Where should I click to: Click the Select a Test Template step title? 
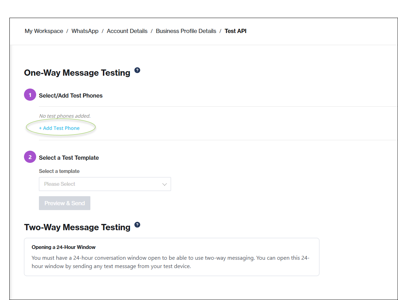pyautogui.click(x=69, y=158)
